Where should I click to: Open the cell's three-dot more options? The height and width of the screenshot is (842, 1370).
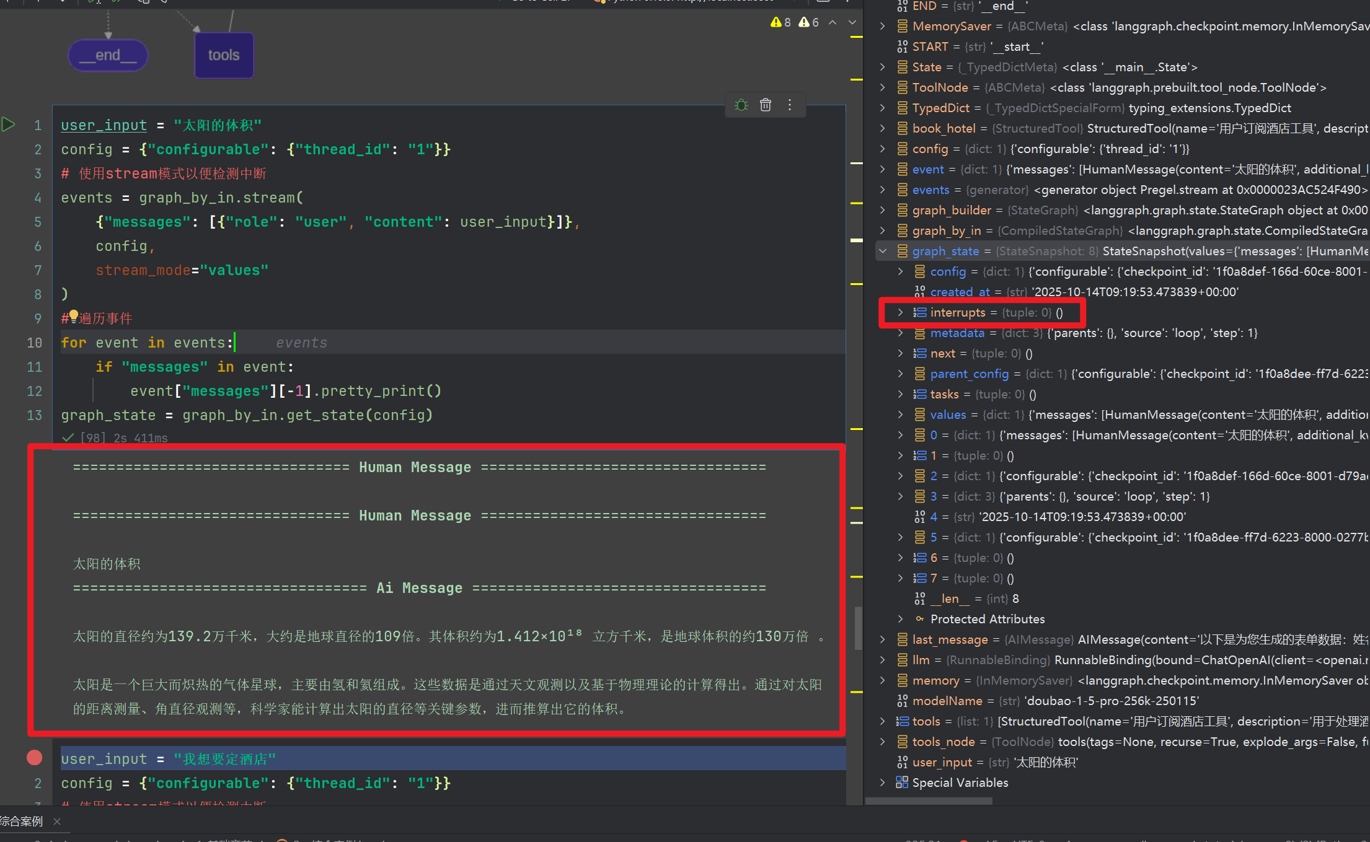790,105
